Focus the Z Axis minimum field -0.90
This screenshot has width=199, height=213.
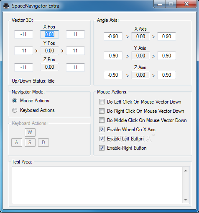click(x=113, y=75)
